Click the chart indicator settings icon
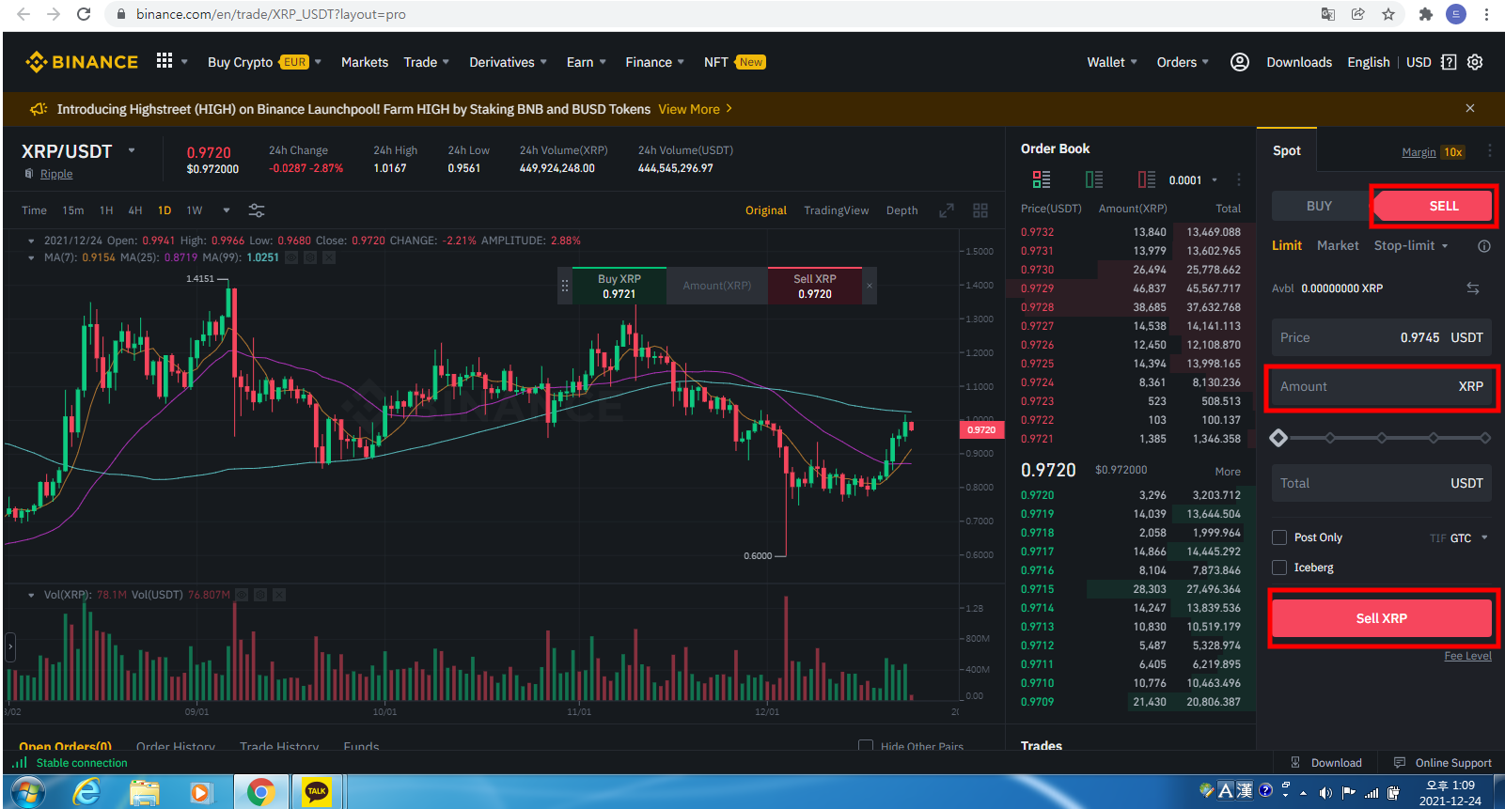 [x=257, y=210]
